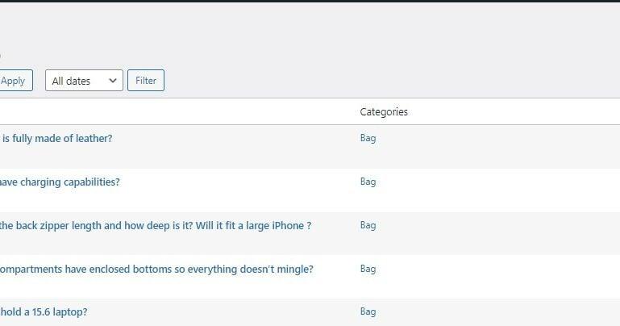Open the 'hold a 15.6 laptop?' question
The height and width of the screenshot is (326, 620).
44,311
